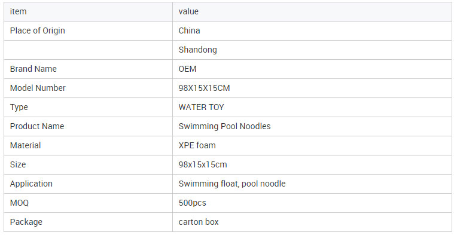Select the 'Package' label cell

(88, 222)
